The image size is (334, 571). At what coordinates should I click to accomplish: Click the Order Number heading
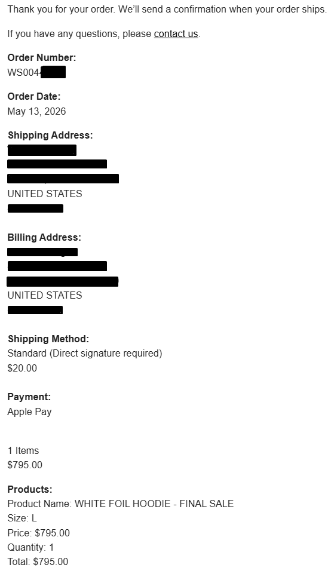click(x=42, y=57)
